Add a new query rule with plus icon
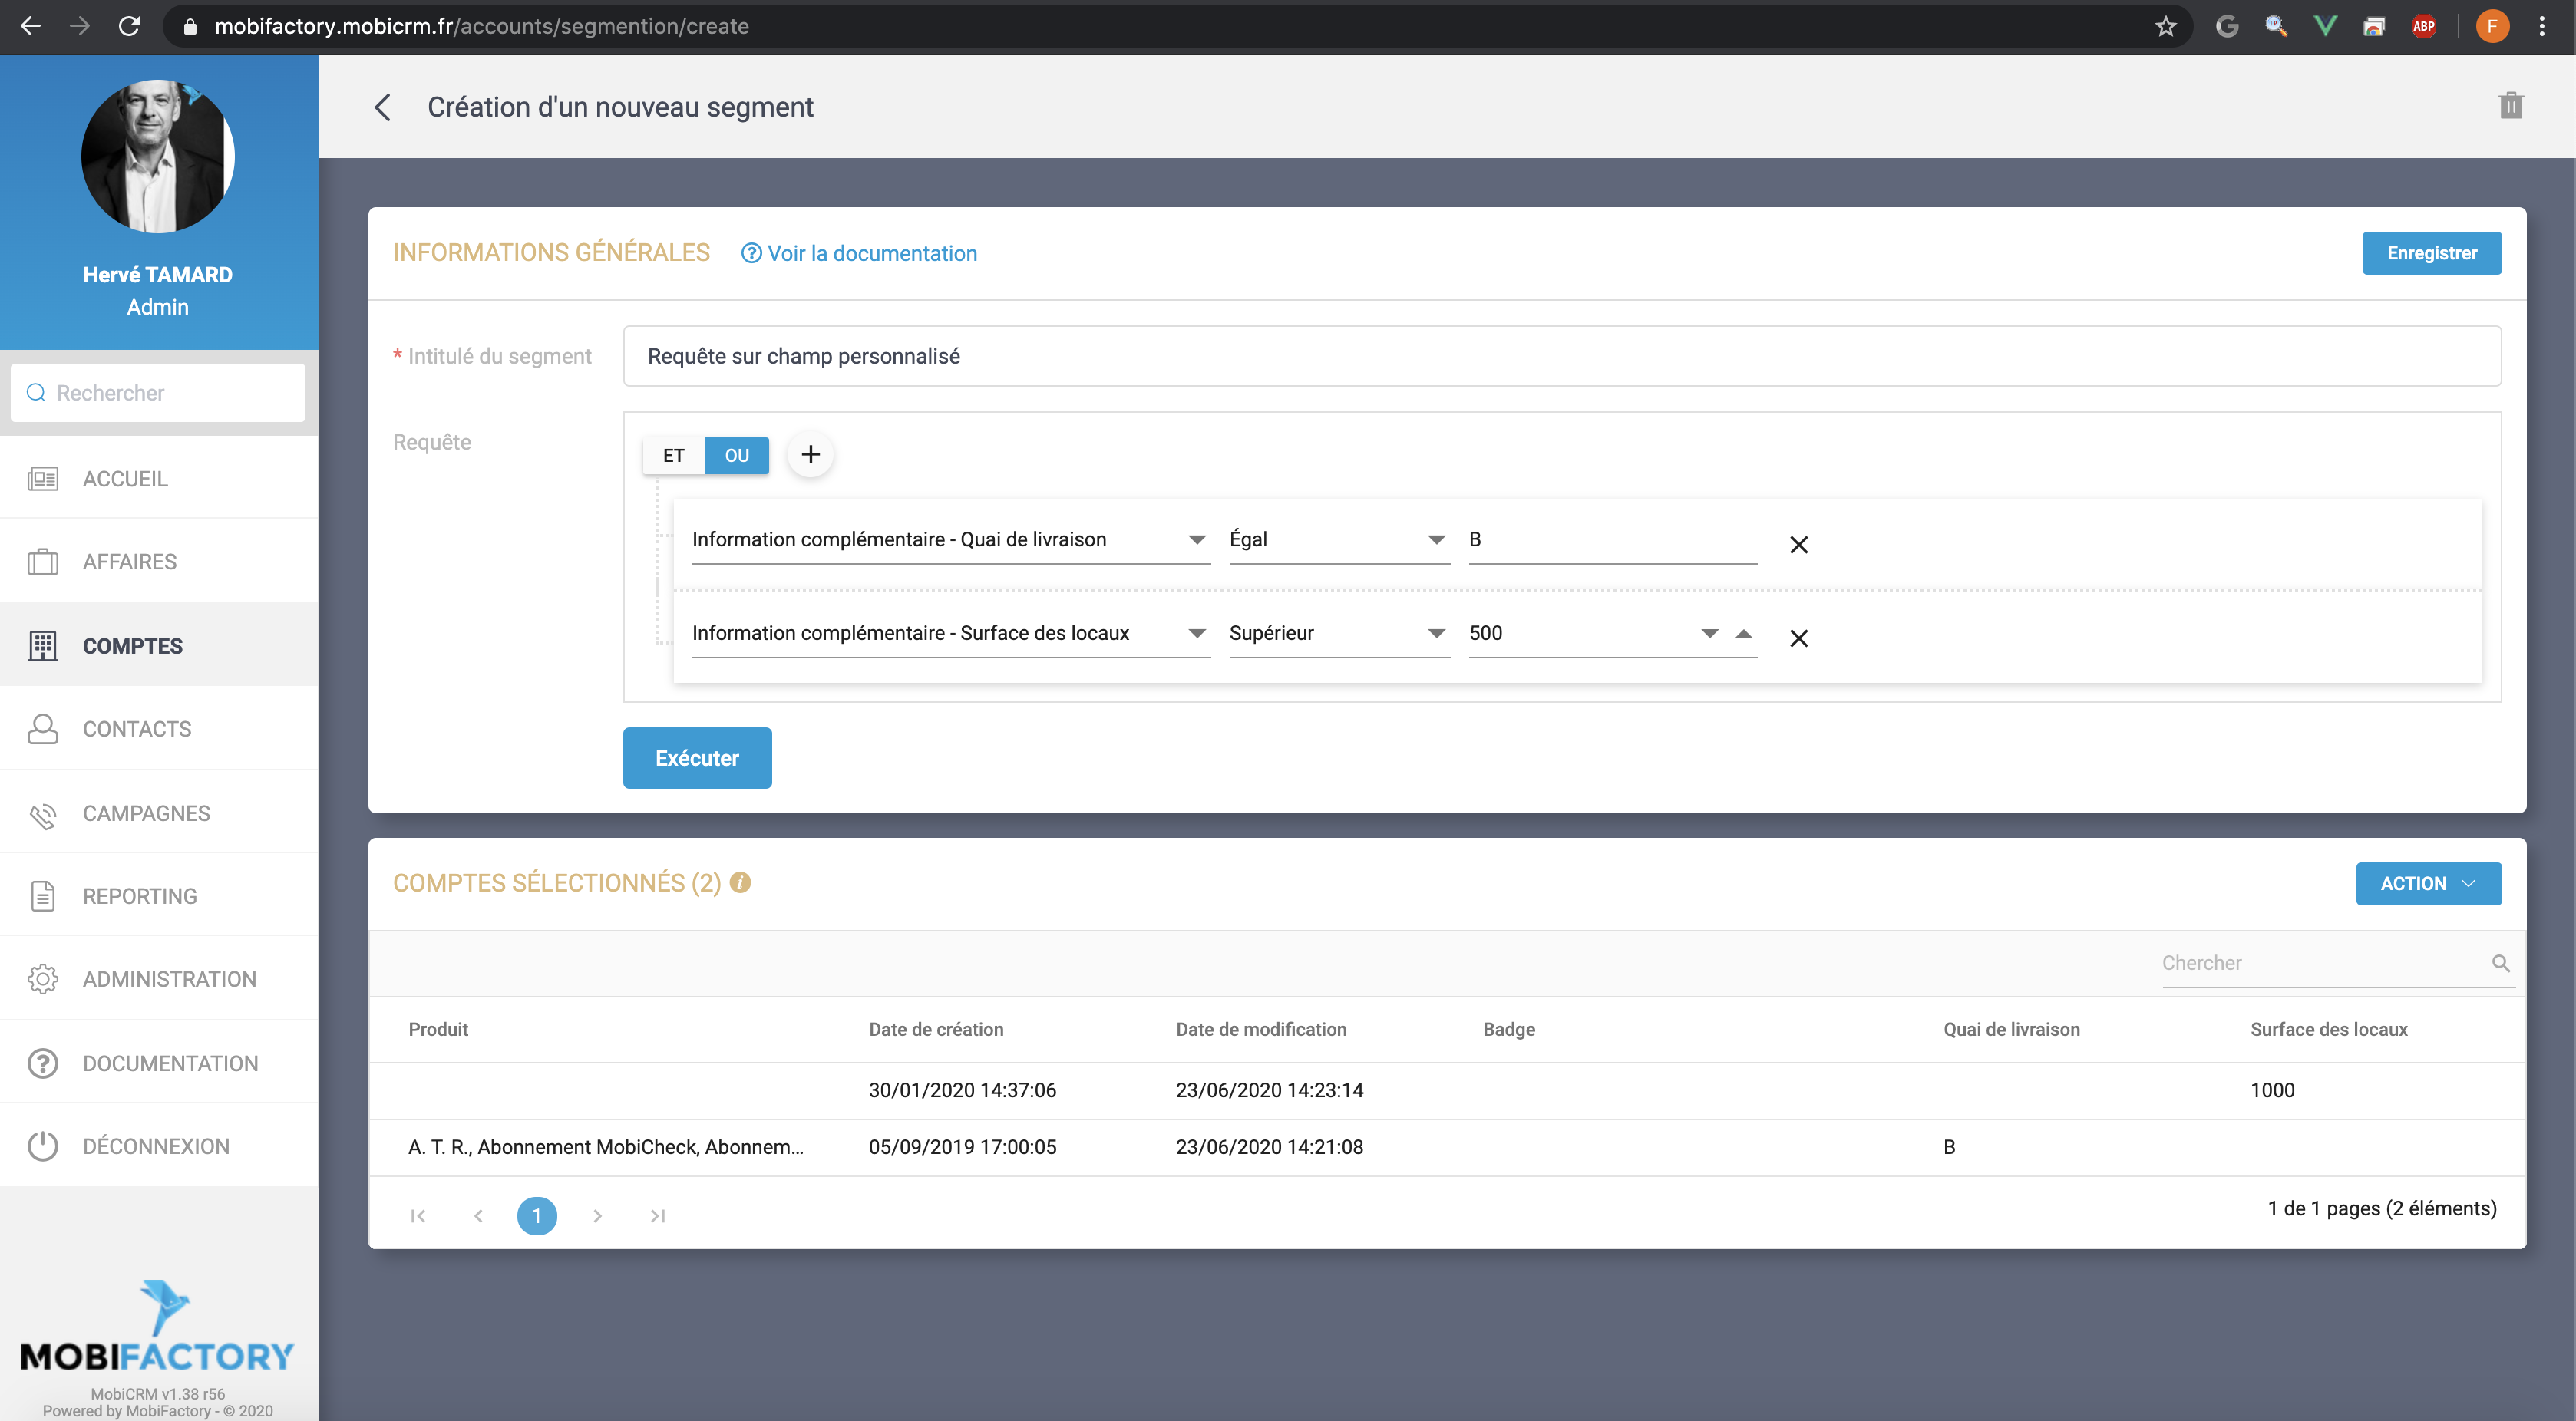The image size is (2576, 1421). (x=810, y=455)
